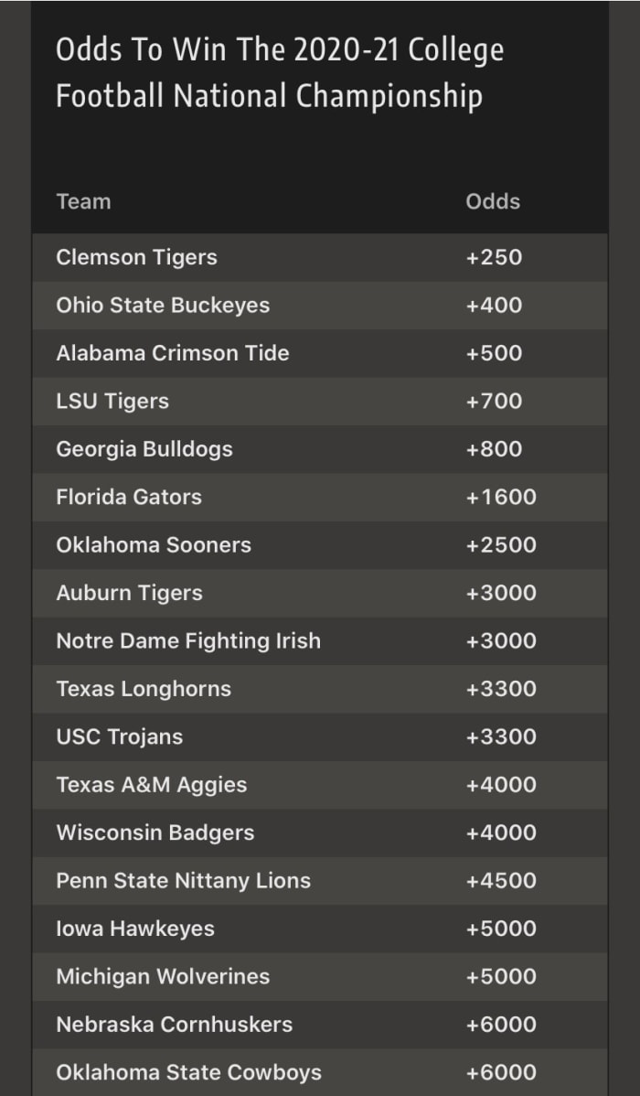Select Texas A&M Aggies +4000 odds
This screenshot has width=640, height=1096.
501,785
